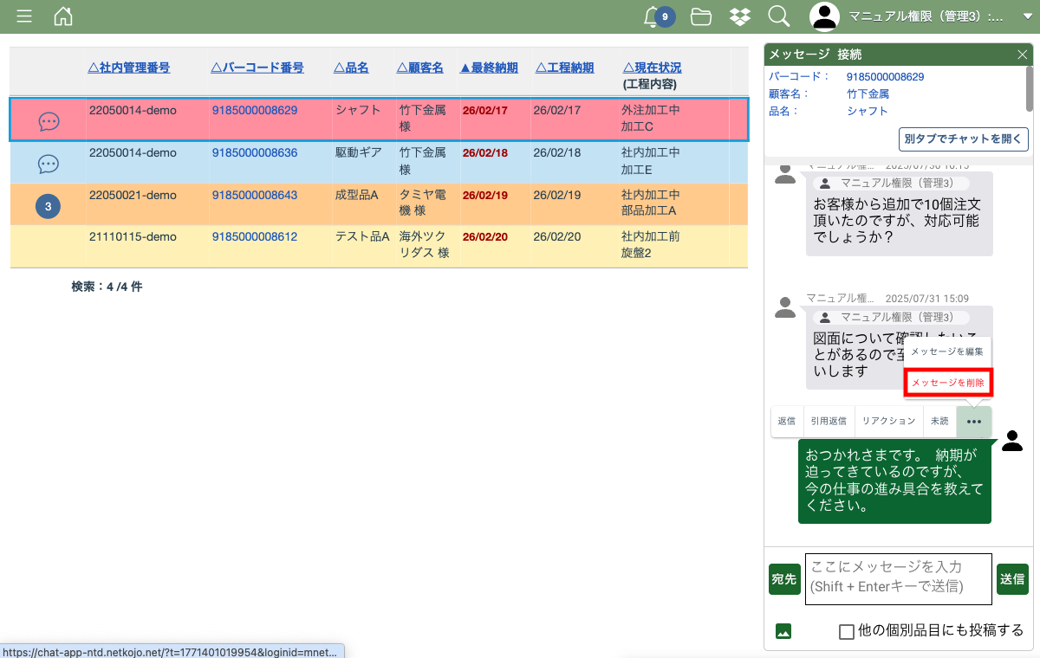Open the three-dots message options
The height and width of the screenshot is (658, 1040).
pos(974,422)
